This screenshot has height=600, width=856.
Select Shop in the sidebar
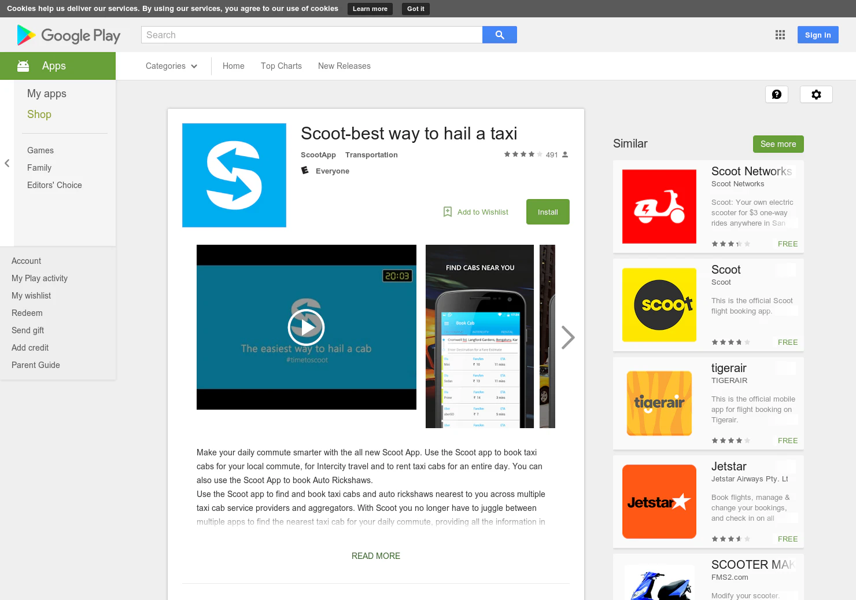(x=39, y=115)
